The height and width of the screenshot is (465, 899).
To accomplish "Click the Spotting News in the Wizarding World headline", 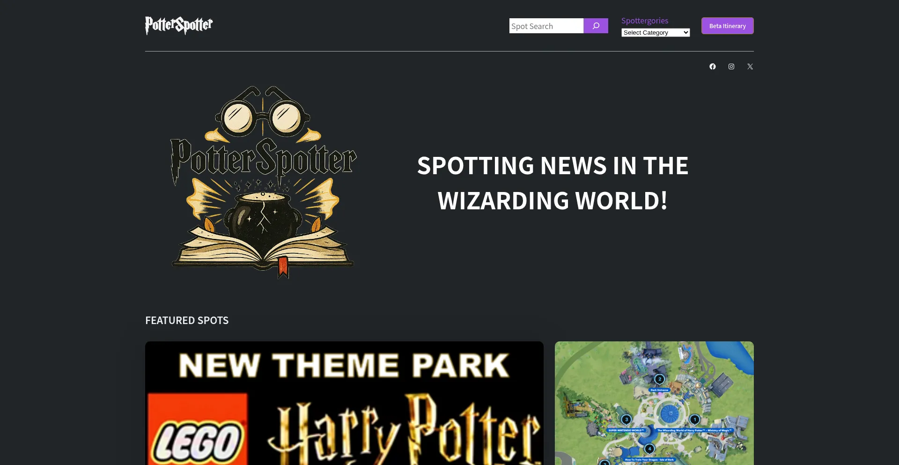I will [x=553, y=183].
